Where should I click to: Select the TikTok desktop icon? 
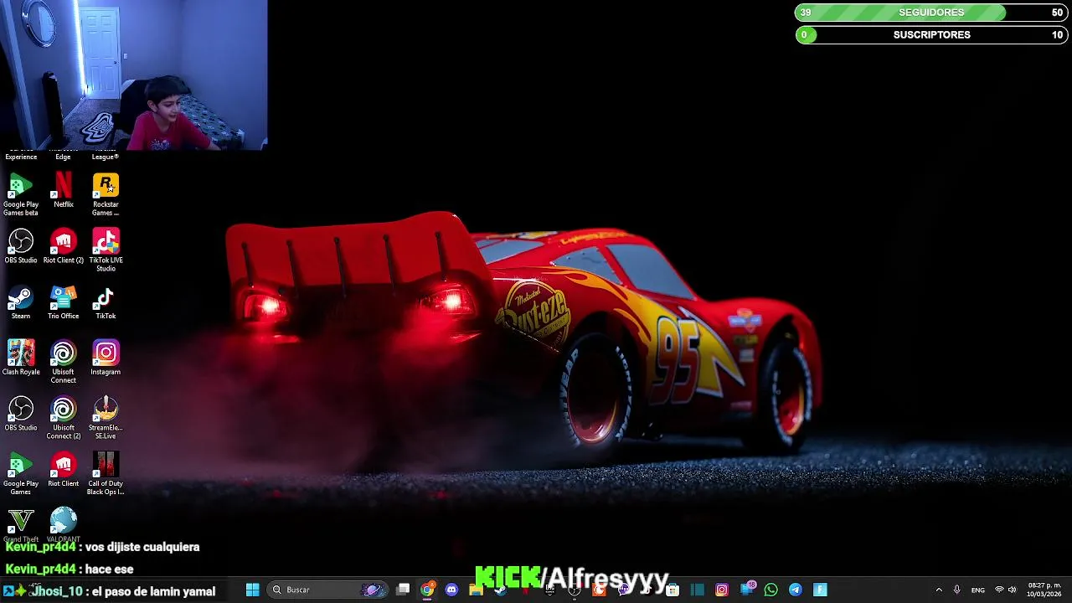pos(106,303)
